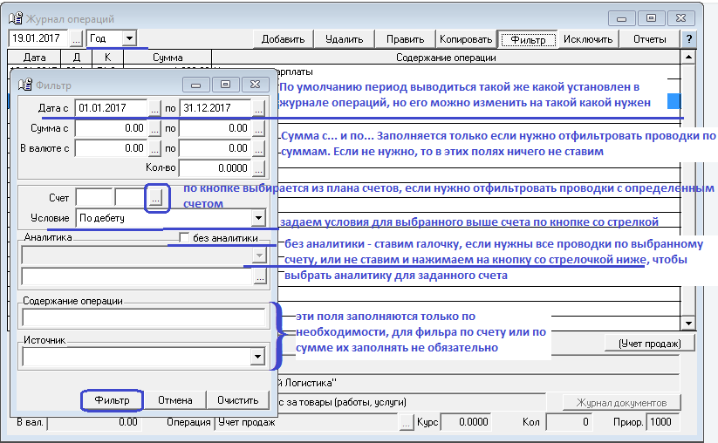
Task: Open calendar for end date 31.12.2017
Action: pyautogui.click(x=259, y=108)
